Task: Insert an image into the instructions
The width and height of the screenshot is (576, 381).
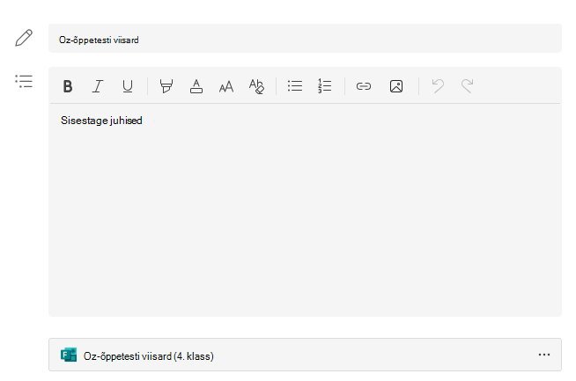Action: [x=396, y=86]
